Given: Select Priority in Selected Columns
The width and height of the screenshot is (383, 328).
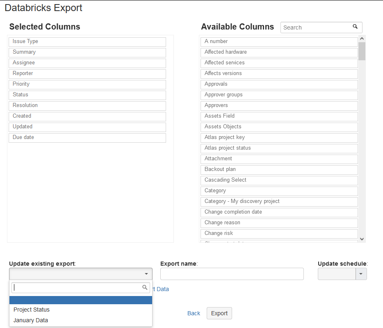Looking at the screenshot, I should pos(87,84).
